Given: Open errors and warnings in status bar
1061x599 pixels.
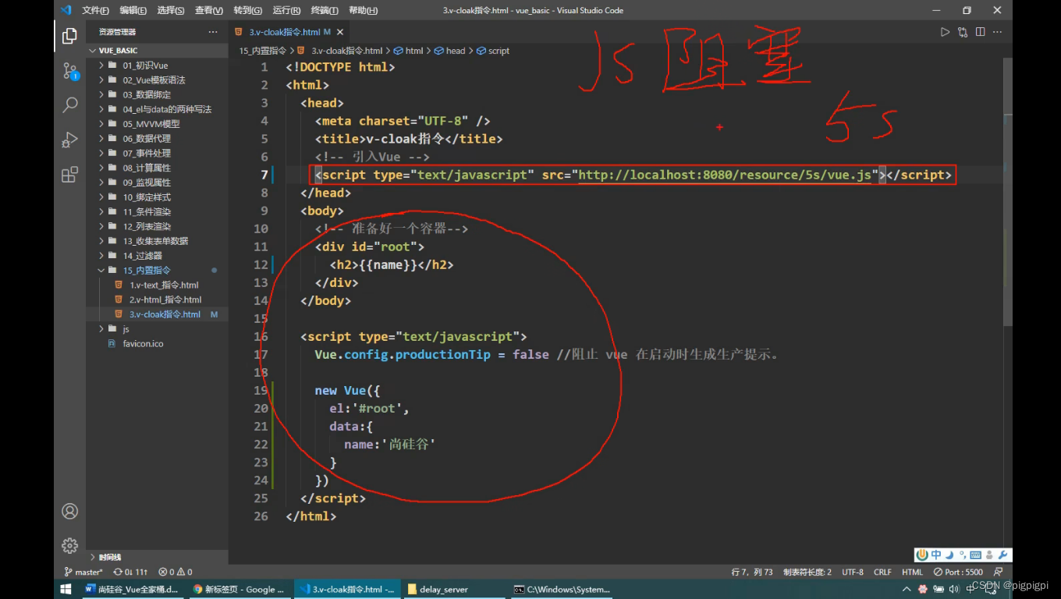Looking at the screenshot, I should [175, 572].
